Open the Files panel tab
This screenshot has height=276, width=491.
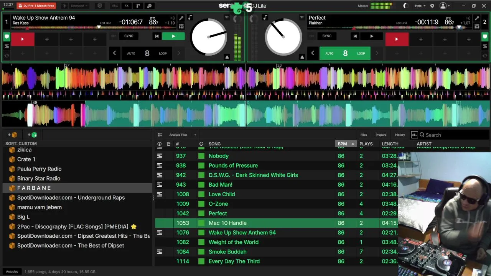coord(364,135)
